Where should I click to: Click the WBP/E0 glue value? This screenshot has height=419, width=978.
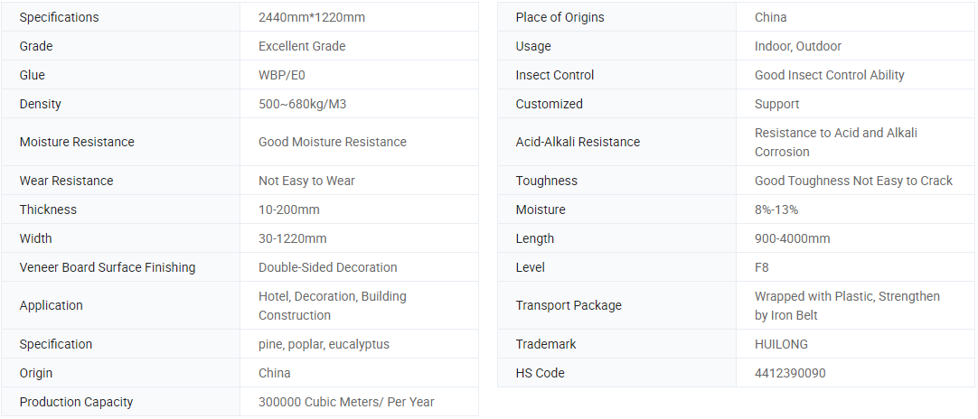[x=280, y=75]
